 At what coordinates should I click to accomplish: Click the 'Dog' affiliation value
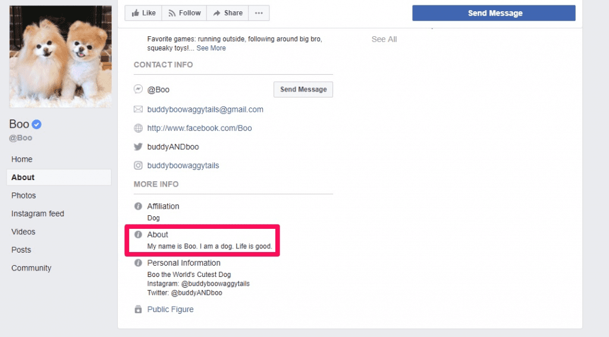153,218
